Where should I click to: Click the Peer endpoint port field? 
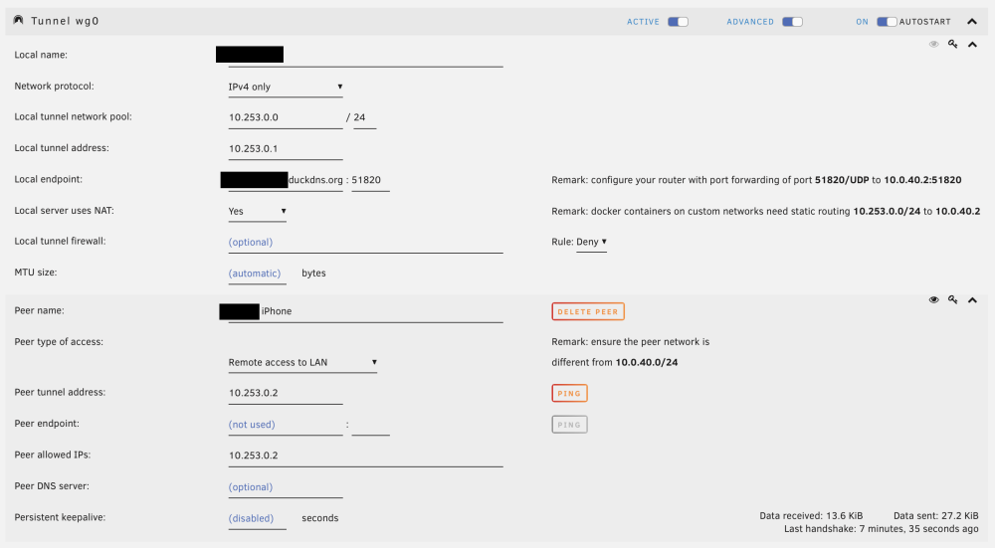click(x=370, y=425)
